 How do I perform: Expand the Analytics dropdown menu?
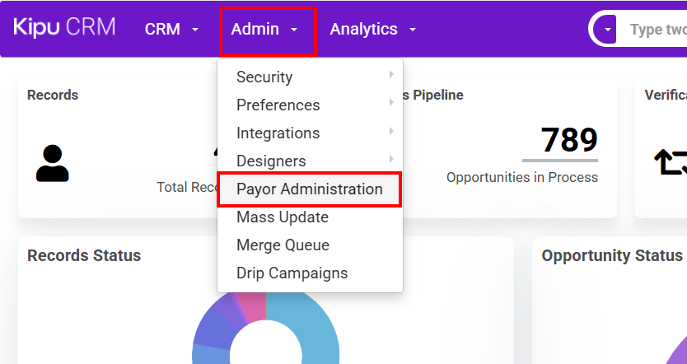coord(372,30)
